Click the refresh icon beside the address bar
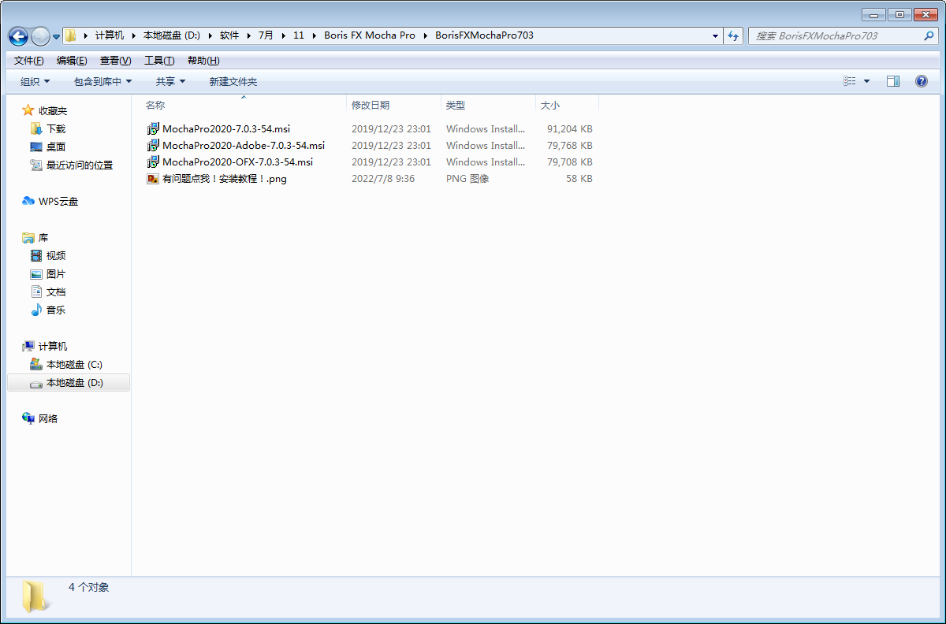 coord(734,35)
